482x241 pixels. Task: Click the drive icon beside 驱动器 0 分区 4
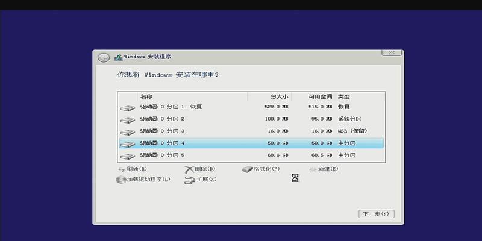(128, 144)
